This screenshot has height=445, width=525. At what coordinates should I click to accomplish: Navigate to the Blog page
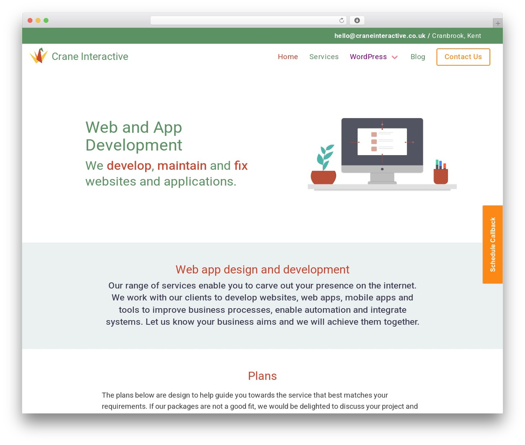point(418,57)
